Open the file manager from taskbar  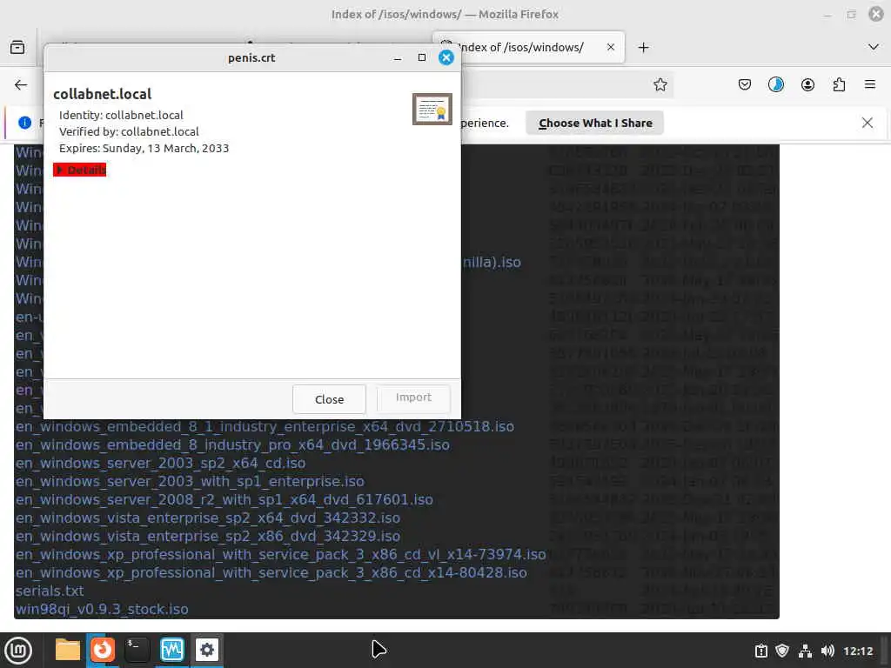pyautogui.click(x=68, y=650)
